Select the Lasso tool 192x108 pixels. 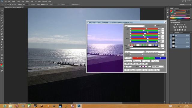[x=2, y=16]
